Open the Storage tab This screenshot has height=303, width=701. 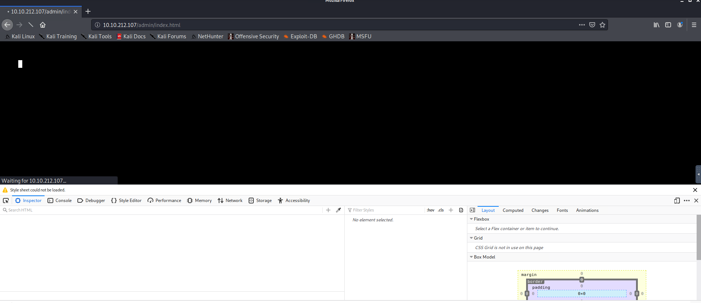pyautogui.click(x=260, y=201)
